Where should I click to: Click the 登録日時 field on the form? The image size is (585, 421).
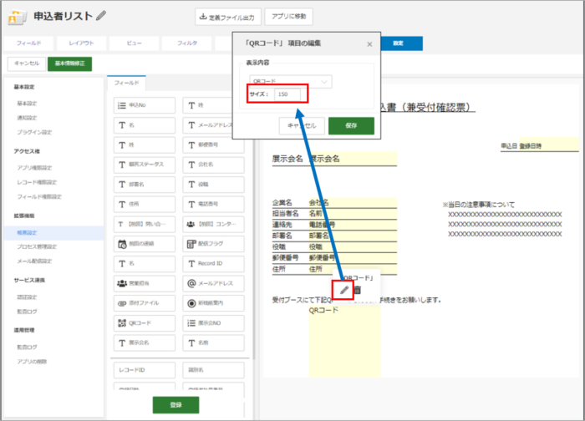(x=548, y=144)
